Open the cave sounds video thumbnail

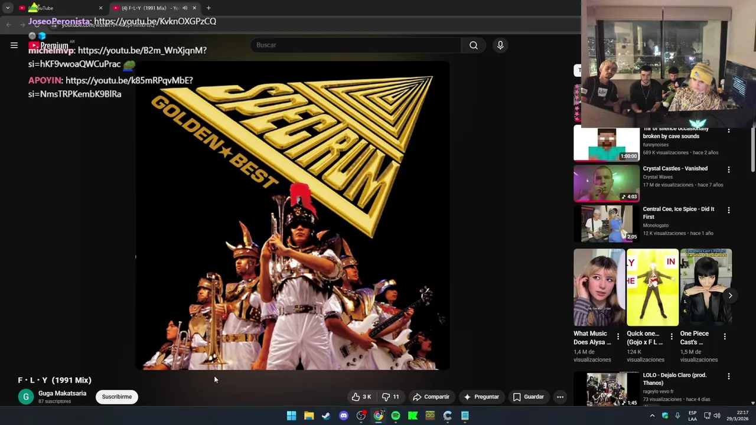coord(607,143)
